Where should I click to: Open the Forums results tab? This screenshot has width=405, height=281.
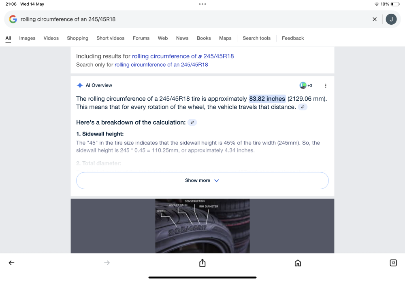pos(141,38)
